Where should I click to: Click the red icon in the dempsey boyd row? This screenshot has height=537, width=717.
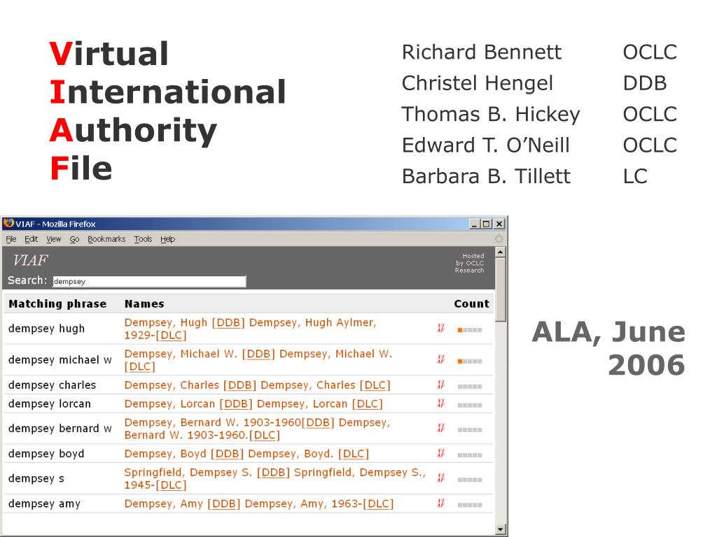pyautogui.click(x=441, y=453)
